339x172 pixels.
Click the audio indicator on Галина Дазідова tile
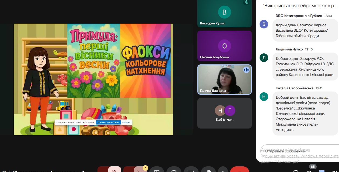[x=246, y=70]
